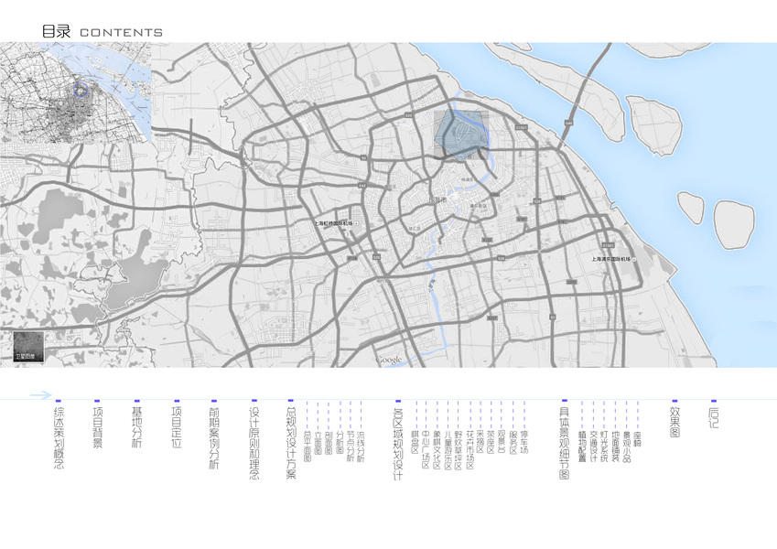Select the 地面铺装 sub-entry
Viewport: 777px width, 549px height.
pyautogui.click(x=615, y=447)
